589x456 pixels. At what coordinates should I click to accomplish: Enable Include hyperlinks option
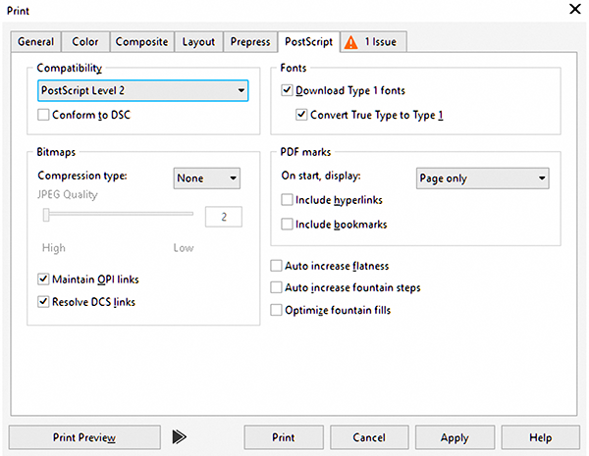(287, 199)
